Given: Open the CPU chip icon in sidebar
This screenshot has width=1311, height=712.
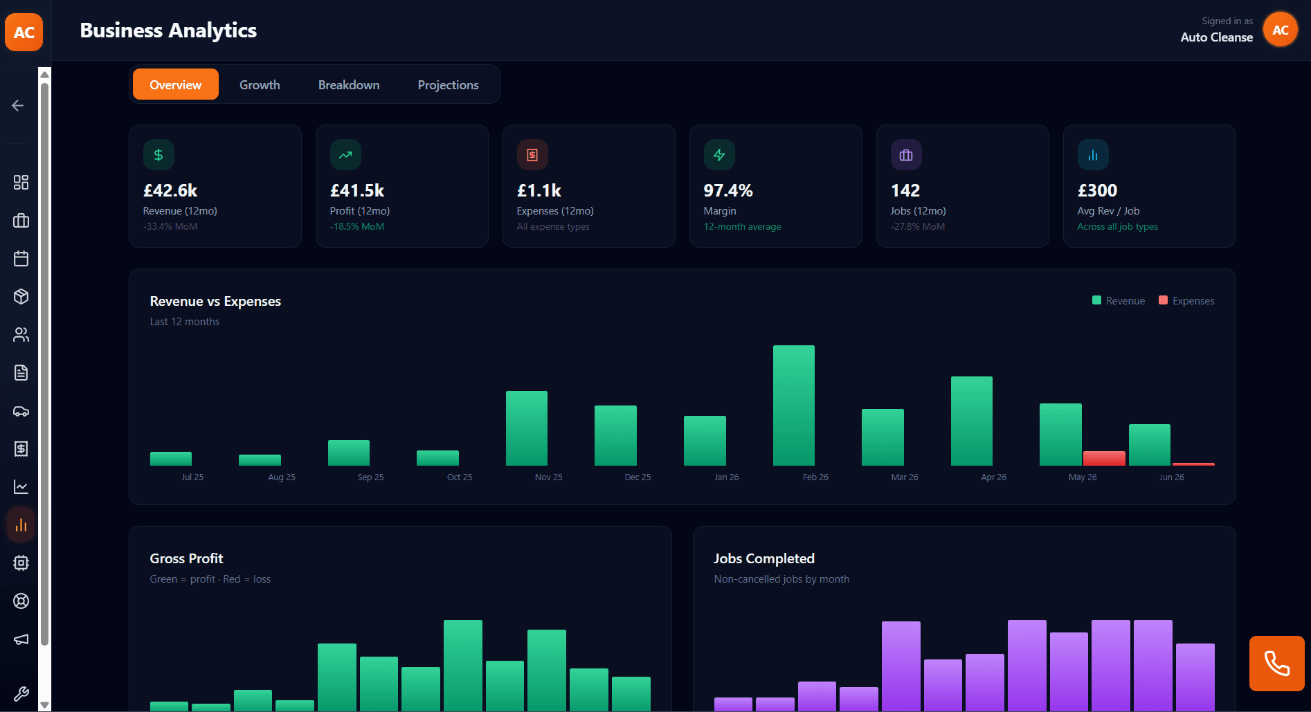Looking at the screenshot, I should (21, 563).
